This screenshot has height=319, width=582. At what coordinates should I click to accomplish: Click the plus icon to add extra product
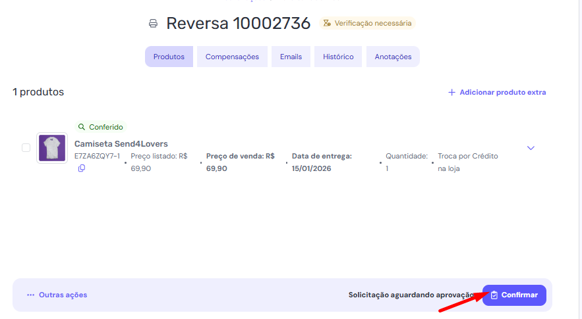point(451,93)
